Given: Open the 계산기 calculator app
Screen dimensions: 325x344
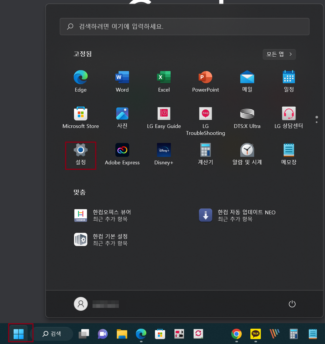Looking at the screenshot, I should [205, 155].
